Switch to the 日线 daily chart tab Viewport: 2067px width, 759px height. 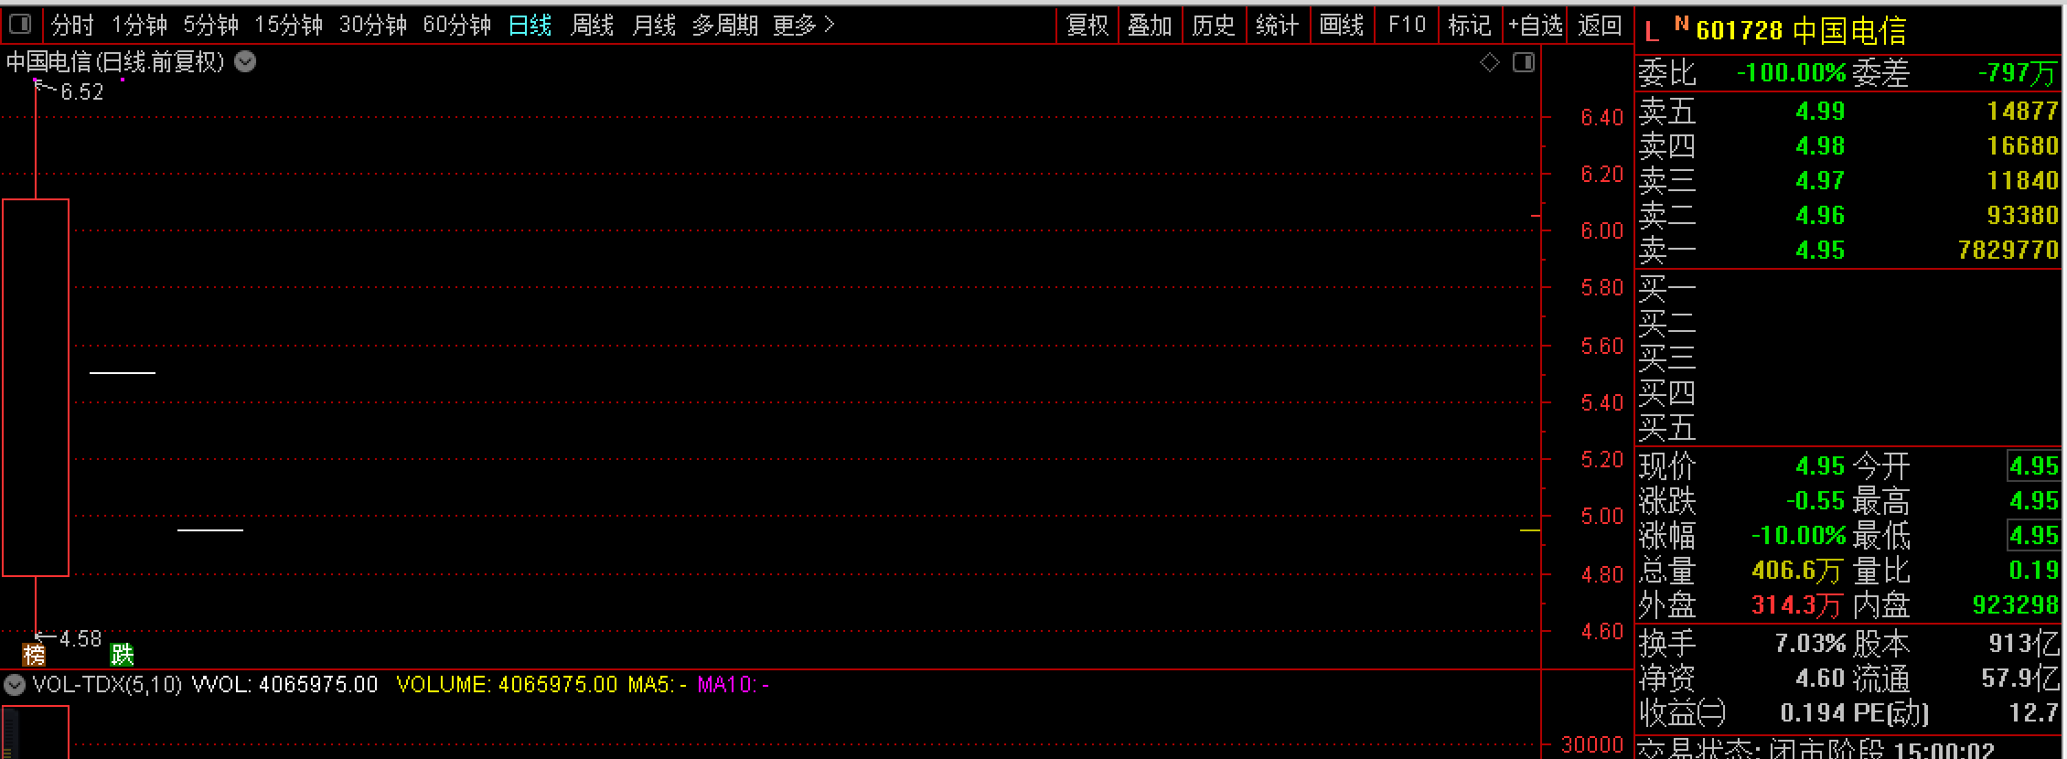pyautogui.click(x=530, y=25)
